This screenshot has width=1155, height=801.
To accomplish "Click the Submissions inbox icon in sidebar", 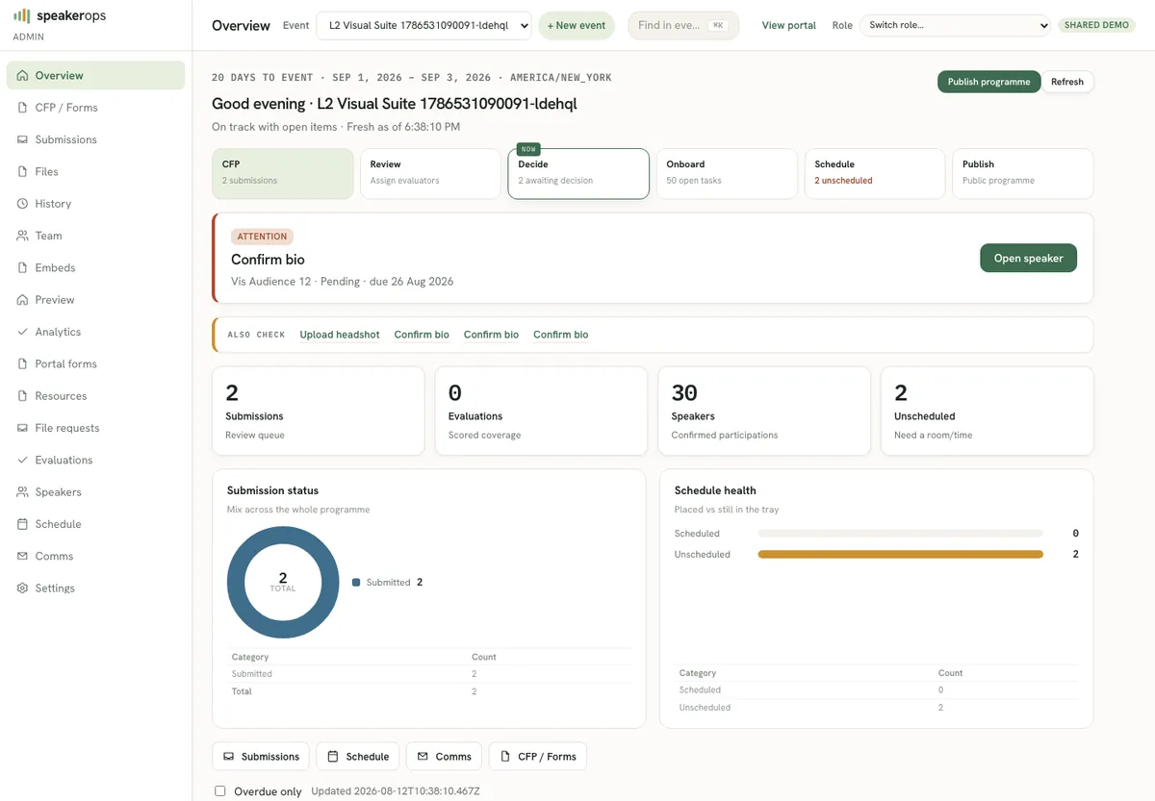I will tap(22, 139).
